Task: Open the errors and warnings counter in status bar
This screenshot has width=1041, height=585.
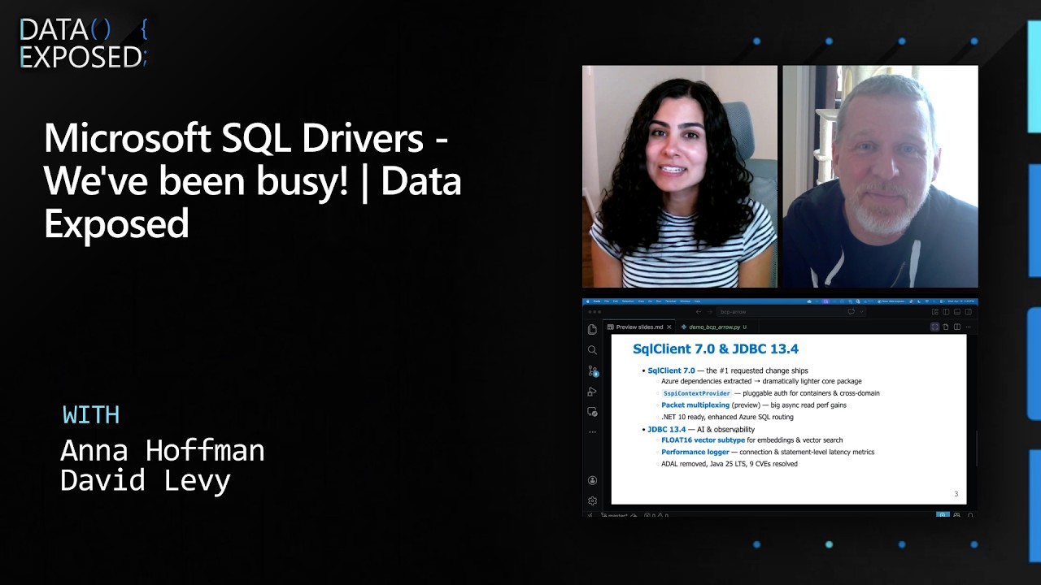Action: 657,515
